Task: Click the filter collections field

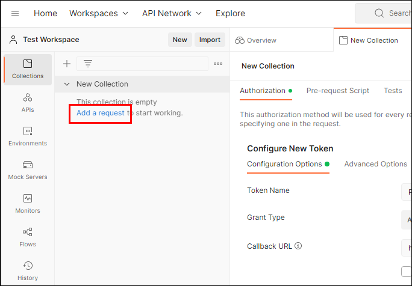Action: pyautogui.click(x=142, y=64)
